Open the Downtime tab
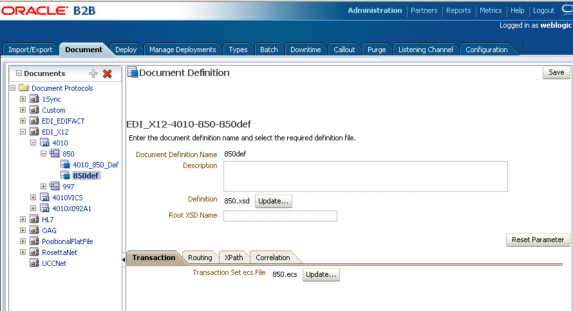This screenshot has height=311, width=573. tap(306, 50)
